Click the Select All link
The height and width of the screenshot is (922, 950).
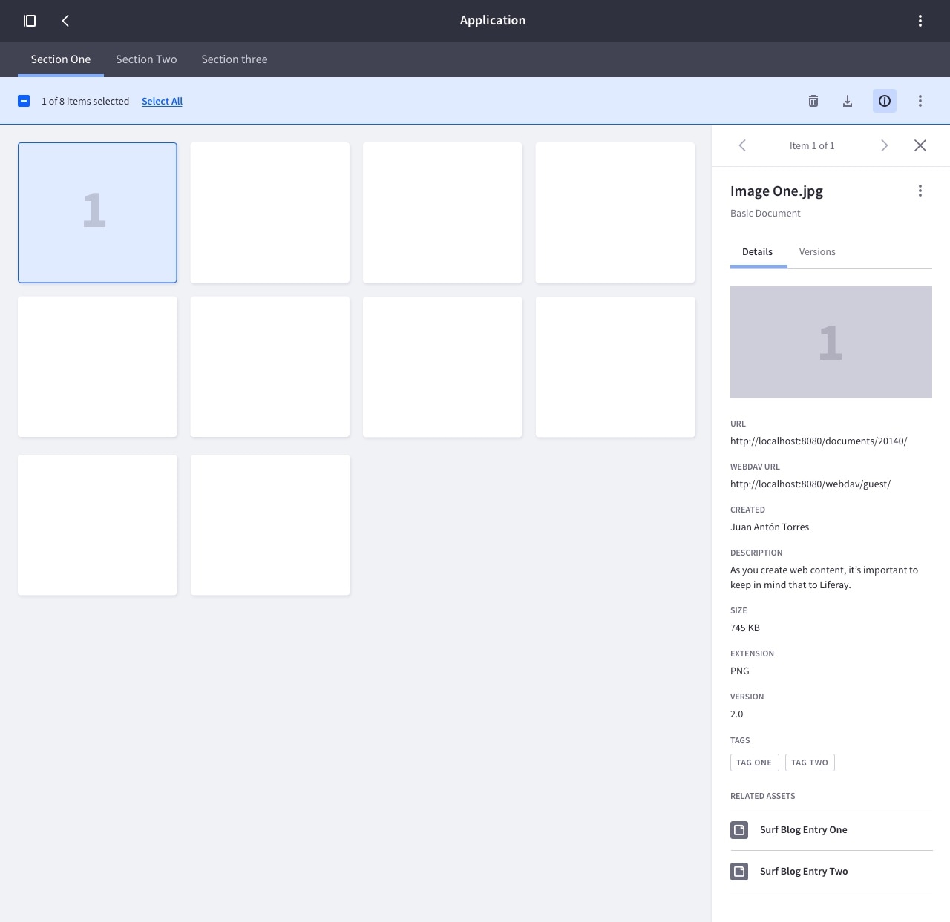162,101
